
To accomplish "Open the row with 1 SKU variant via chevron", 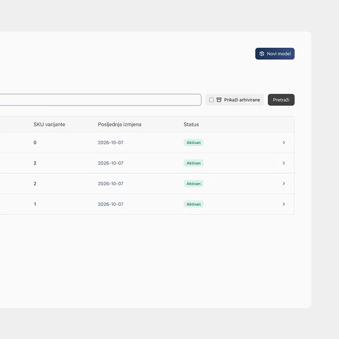I will tap(283, 204).
